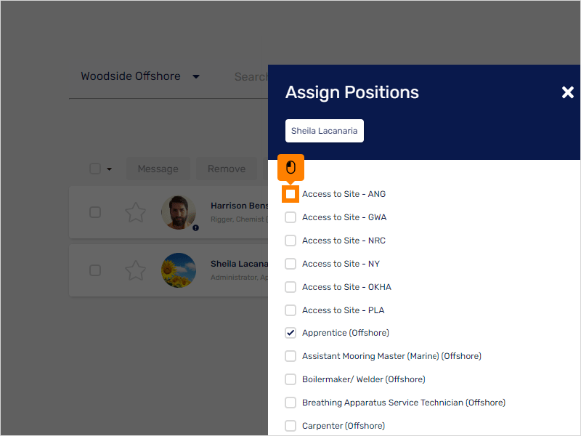Tick the select-all members checkbox

pyautogui.click(x=95, y=169)
